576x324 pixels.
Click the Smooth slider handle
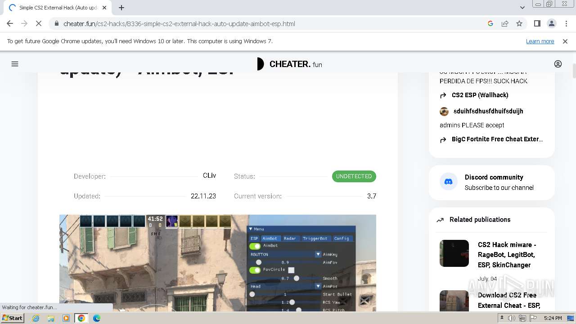[x=296, y=279]
